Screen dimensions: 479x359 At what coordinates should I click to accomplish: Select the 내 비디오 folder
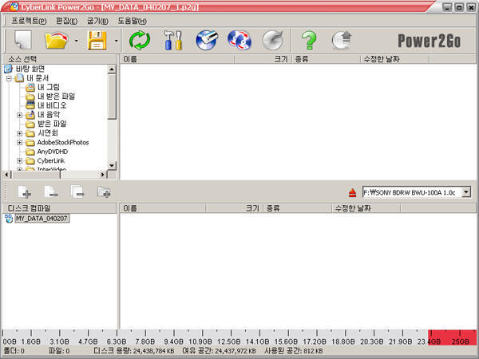pos(52,105)
